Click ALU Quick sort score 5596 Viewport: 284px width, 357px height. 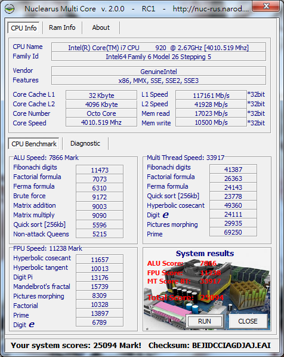(x=100, y=224)
